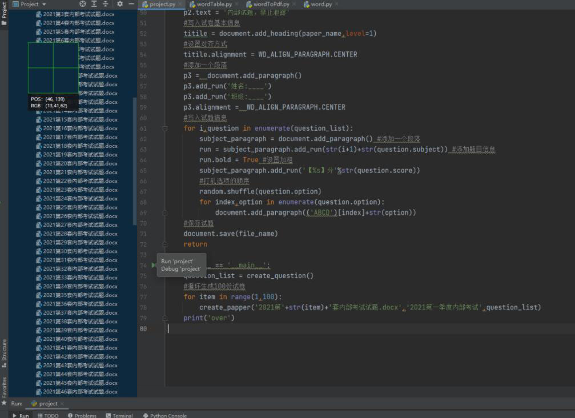Click the Collapse All icon in Project panel
Screen dimensions: 575x418
pyautogui.click(x=106, y=4)
